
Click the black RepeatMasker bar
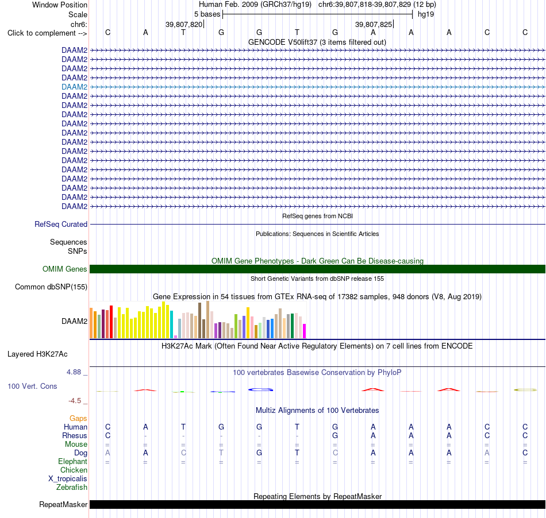317,504
